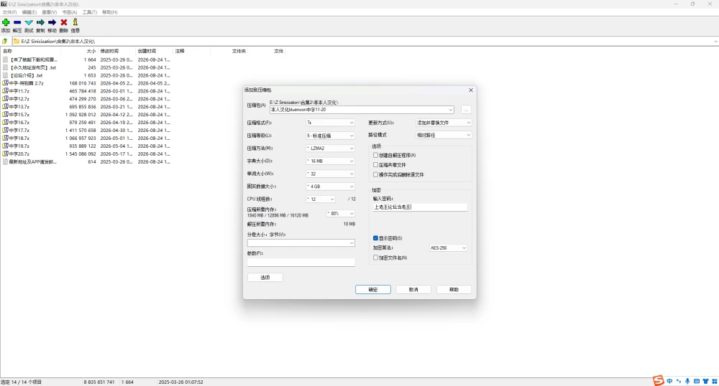
Task: Click the folder icon in the address bar
Action: [17, 41]
